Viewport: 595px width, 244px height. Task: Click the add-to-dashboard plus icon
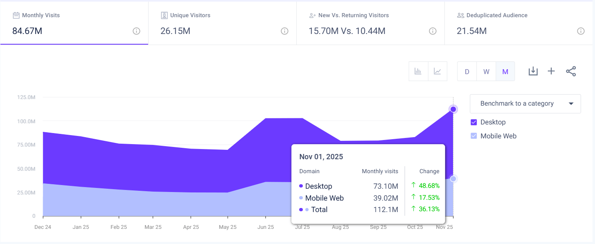point(551,71)
